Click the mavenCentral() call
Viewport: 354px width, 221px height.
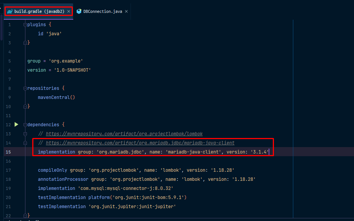[56, 97]
